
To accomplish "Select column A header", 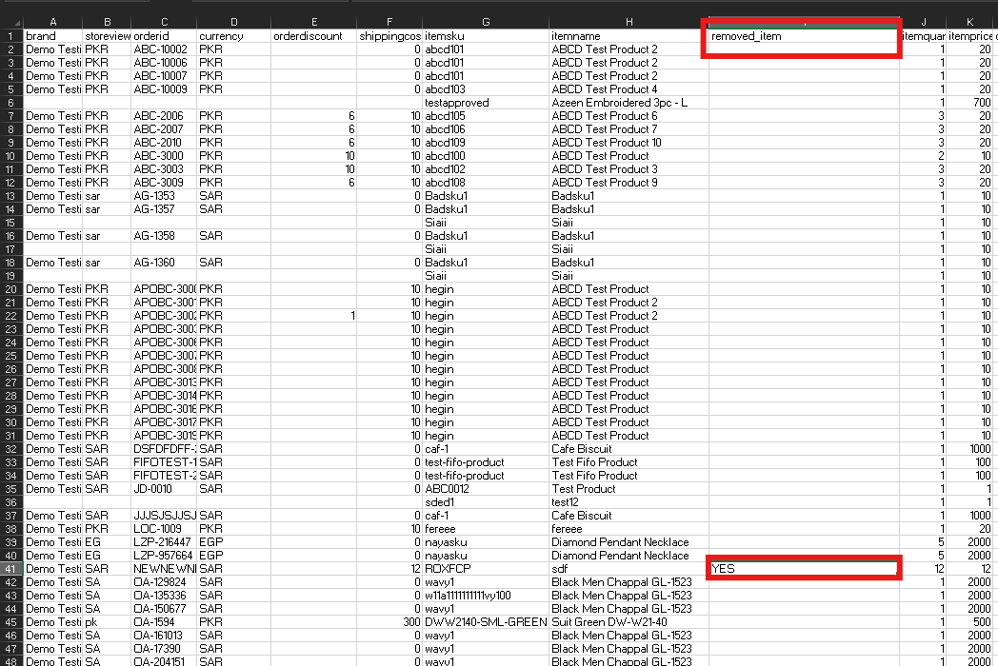I will [x=52, y=22].
